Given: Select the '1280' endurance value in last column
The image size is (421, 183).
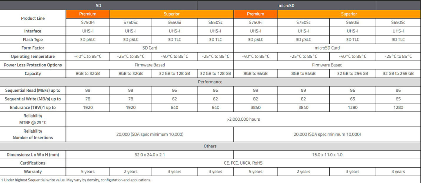Looking at the screenshot, I should click(x=398, y=107).
